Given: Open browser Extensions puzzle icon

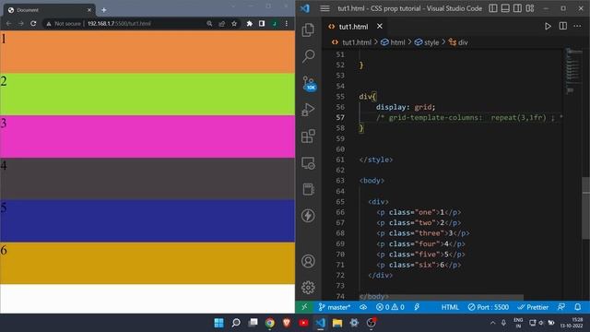Looking at the screenshot, I should 250,23.
